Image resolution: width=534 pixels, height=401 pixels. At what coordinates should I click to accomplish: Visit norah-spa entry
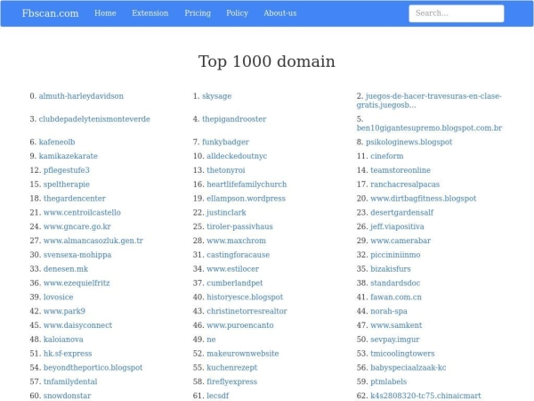click(x=389, y=311)
